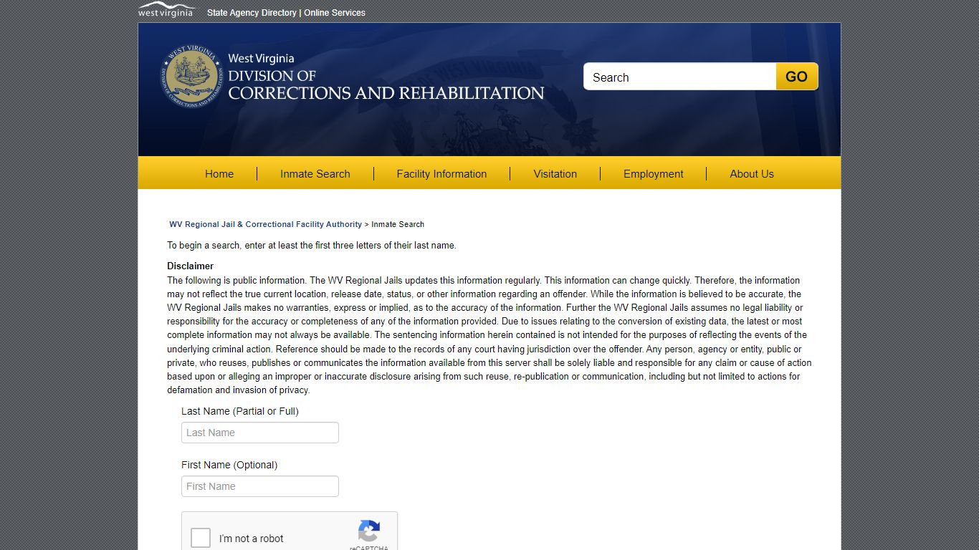Image resolution: width=979 pixels, height=550 pixels.
Task: Click WV Regional Jail Authority breadcrumb link
Action: tap(265, 224)
